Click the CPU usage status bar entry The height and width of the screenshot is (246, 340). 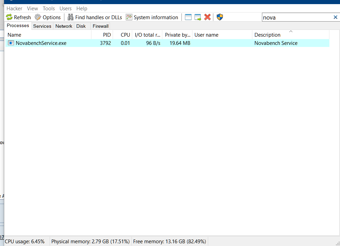pyautogui.click(x=25, y=242)
